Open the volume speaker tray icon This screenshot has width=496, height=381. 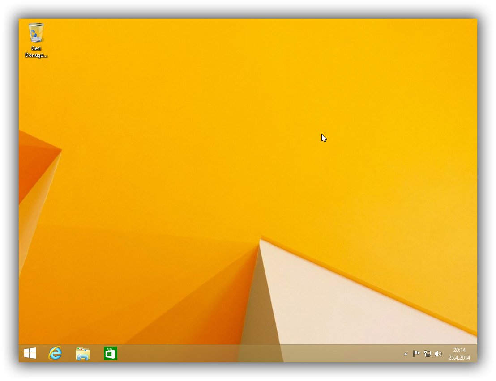(438, 354)
